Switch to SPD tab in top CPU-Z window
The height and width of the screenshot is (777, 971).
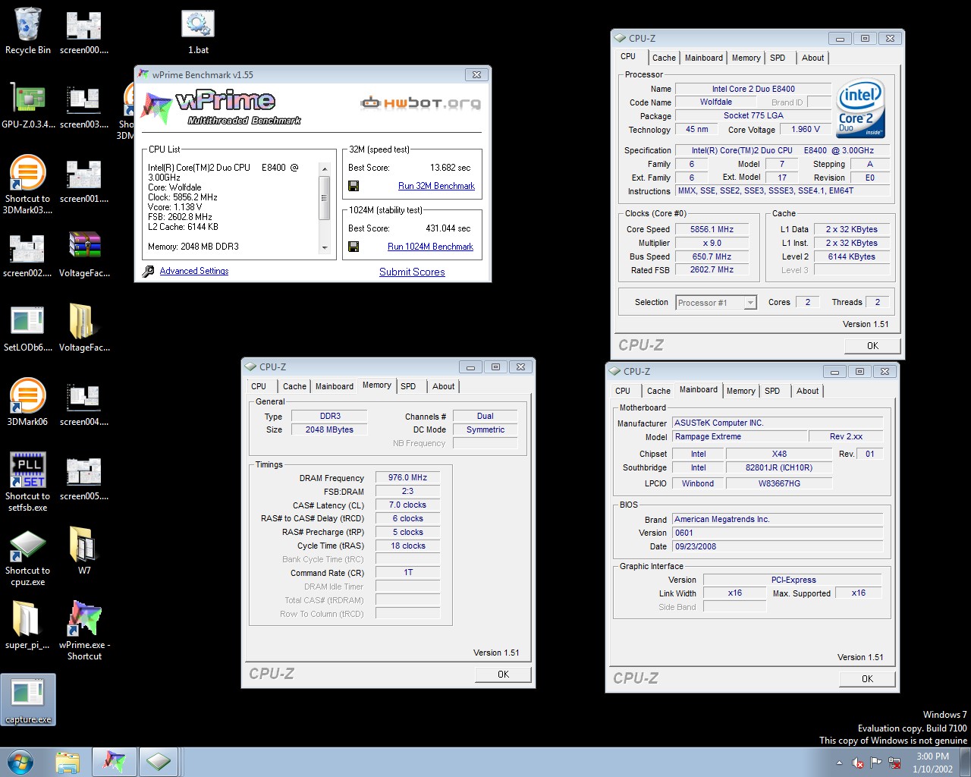click(x=778, y=58)
